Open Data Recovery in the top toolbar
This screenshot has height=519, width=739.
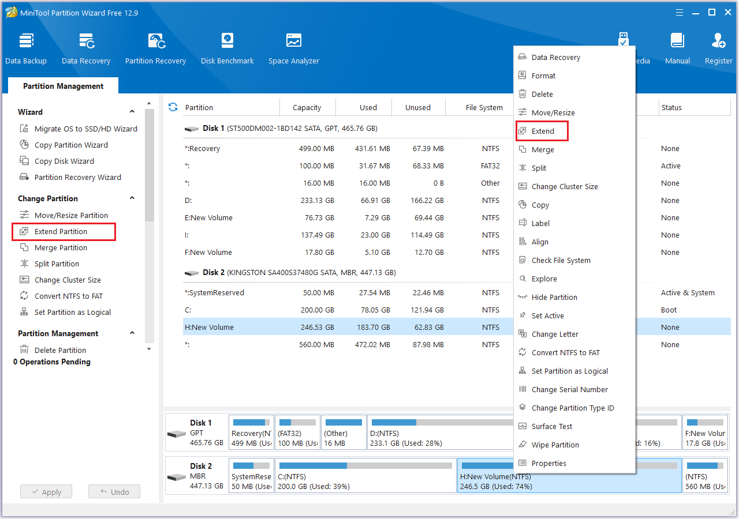(x=86, y=49)
